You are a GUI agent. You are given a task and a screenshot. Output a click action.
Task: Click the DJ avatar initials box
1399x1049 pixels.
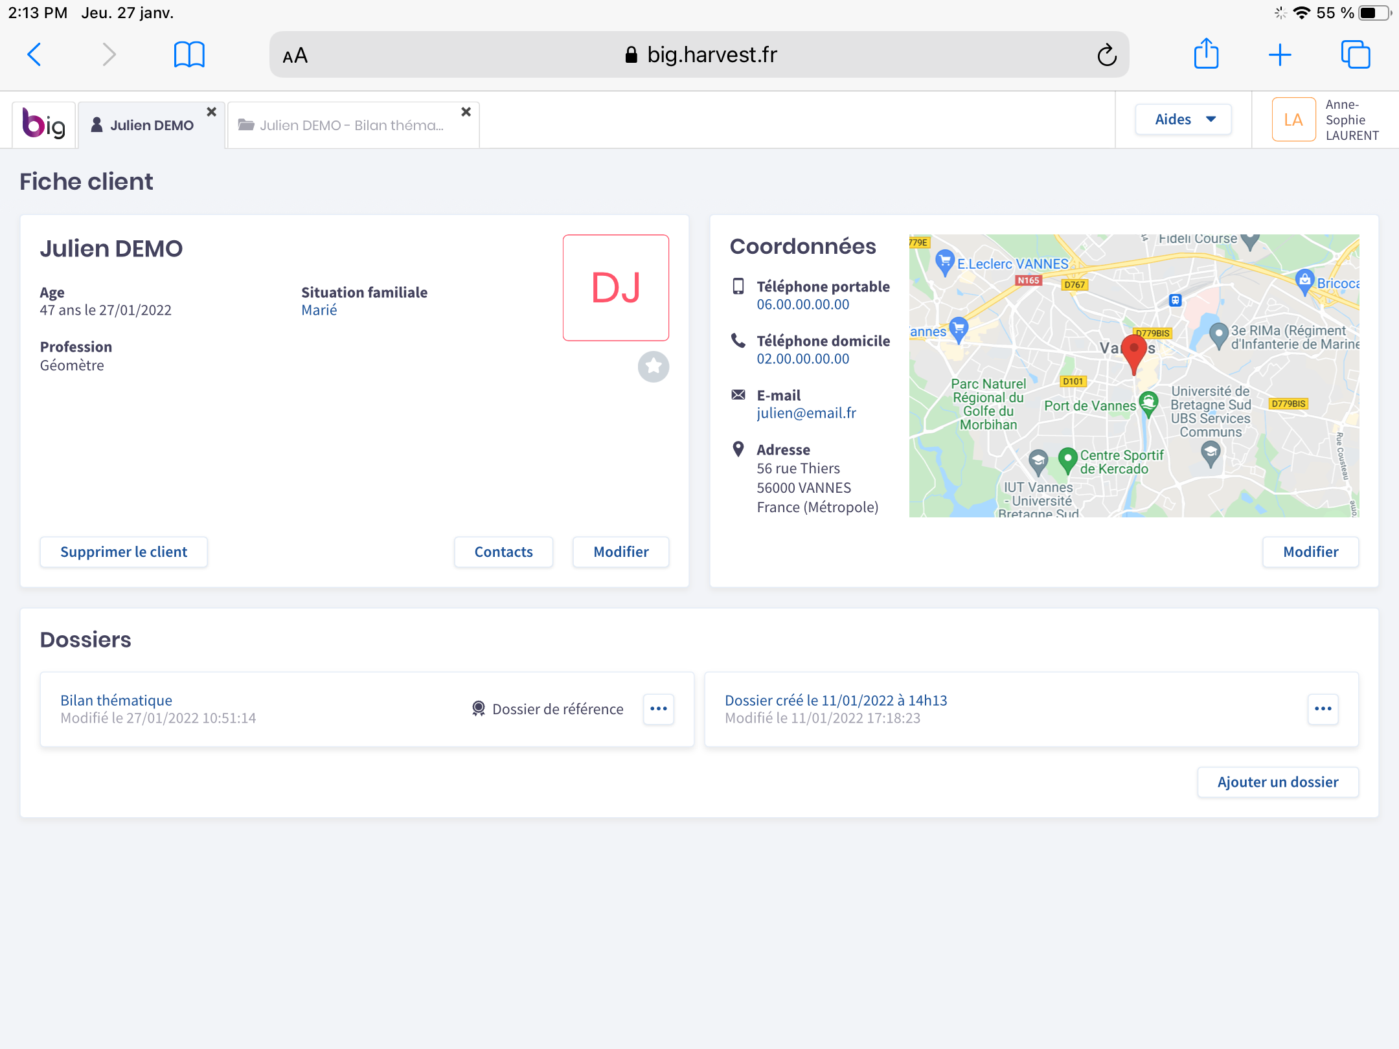[616, 288]
